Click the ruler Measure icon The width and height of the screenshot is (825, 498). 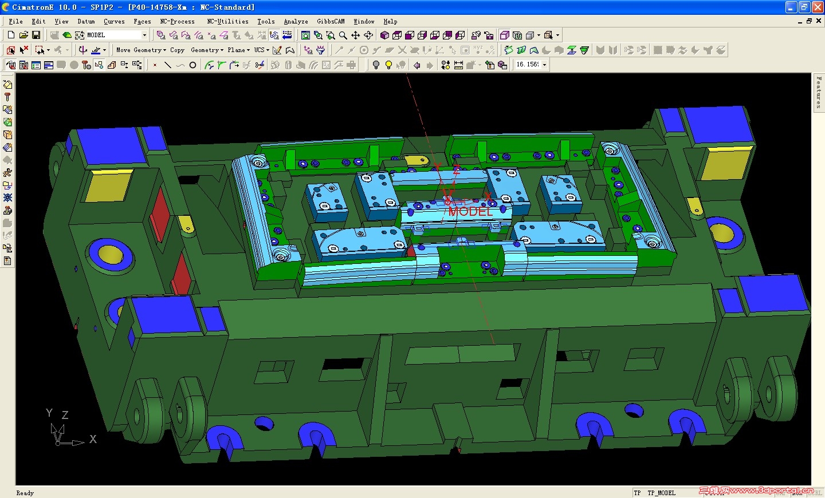point(458,65)
